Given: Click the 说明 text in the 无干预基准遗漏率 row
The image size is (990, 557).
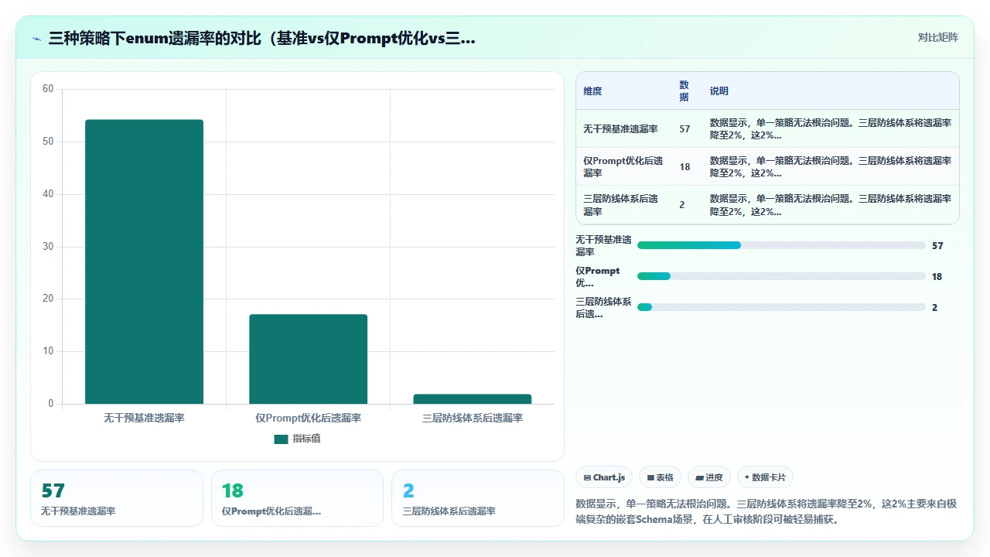Looking at the screenshot, I should tap(831, 129).
